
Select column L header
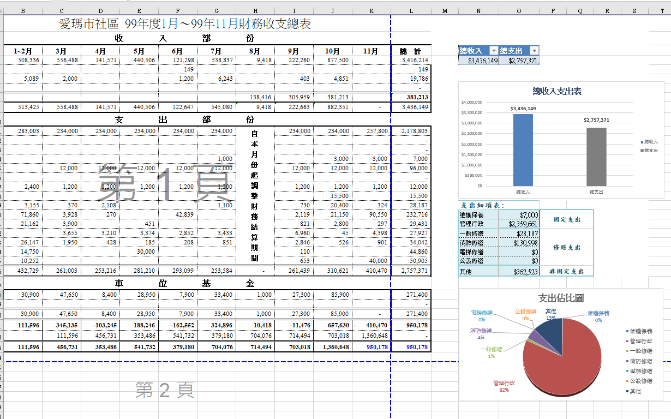pyautogui.click(x=411, y=10)
